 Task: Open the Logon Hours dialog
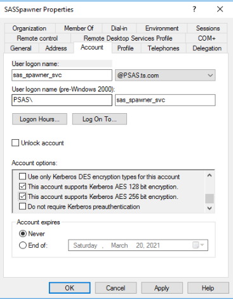tap(39, 119)
